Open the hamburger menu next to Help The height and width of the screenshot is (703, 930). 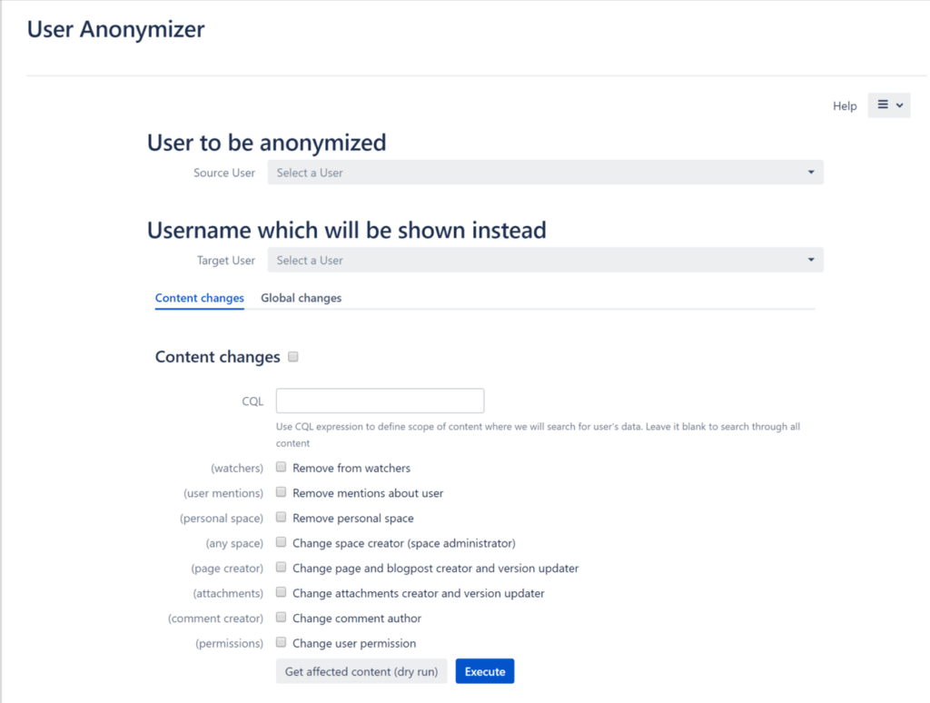pyautogui.click(x=888, y=105)
